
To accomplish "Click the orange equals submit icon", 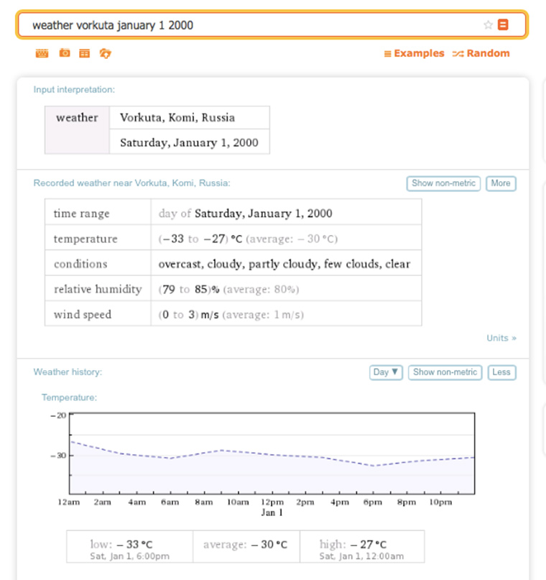I will tap(503, 24).
